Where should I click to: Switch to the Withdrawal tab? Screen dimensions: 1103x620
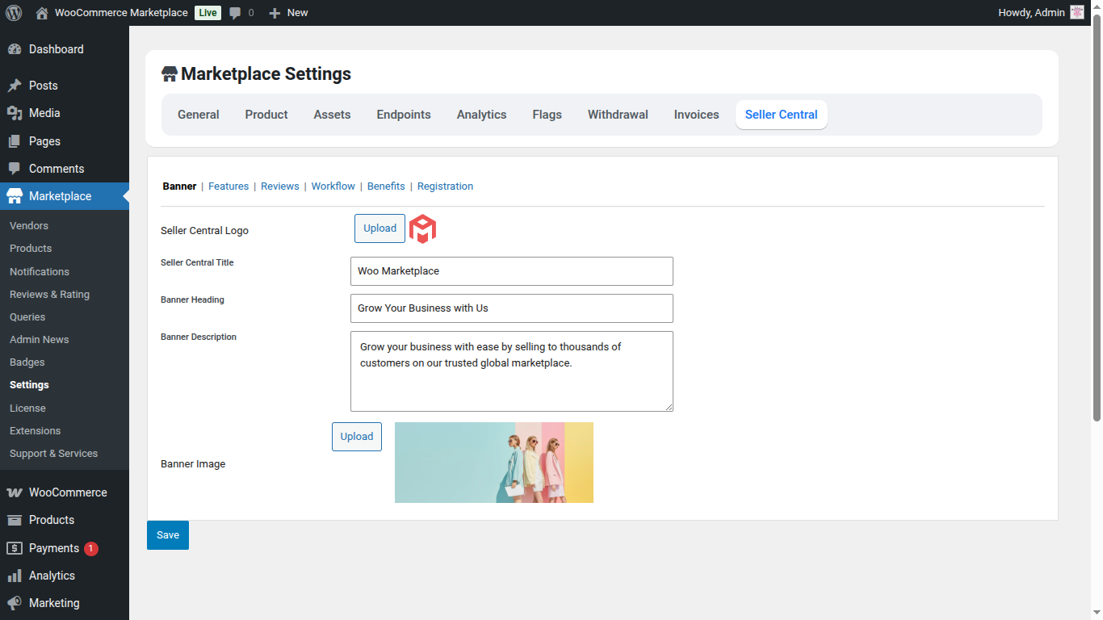point(618,115)
